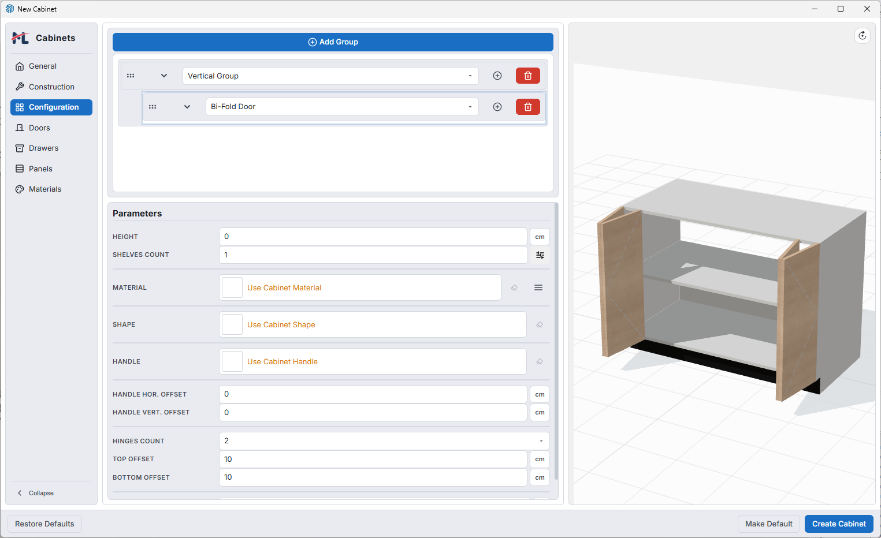Add item to Vertical Group with plus icon
This screenshot has height=538, width=881.
tap(497, 76)
